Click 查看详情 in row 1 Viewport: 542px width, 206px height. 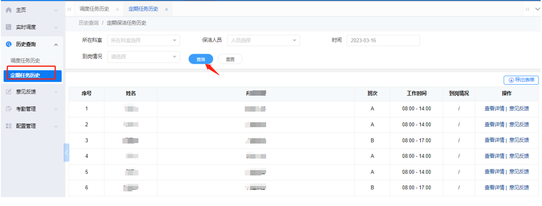(494, 109)
